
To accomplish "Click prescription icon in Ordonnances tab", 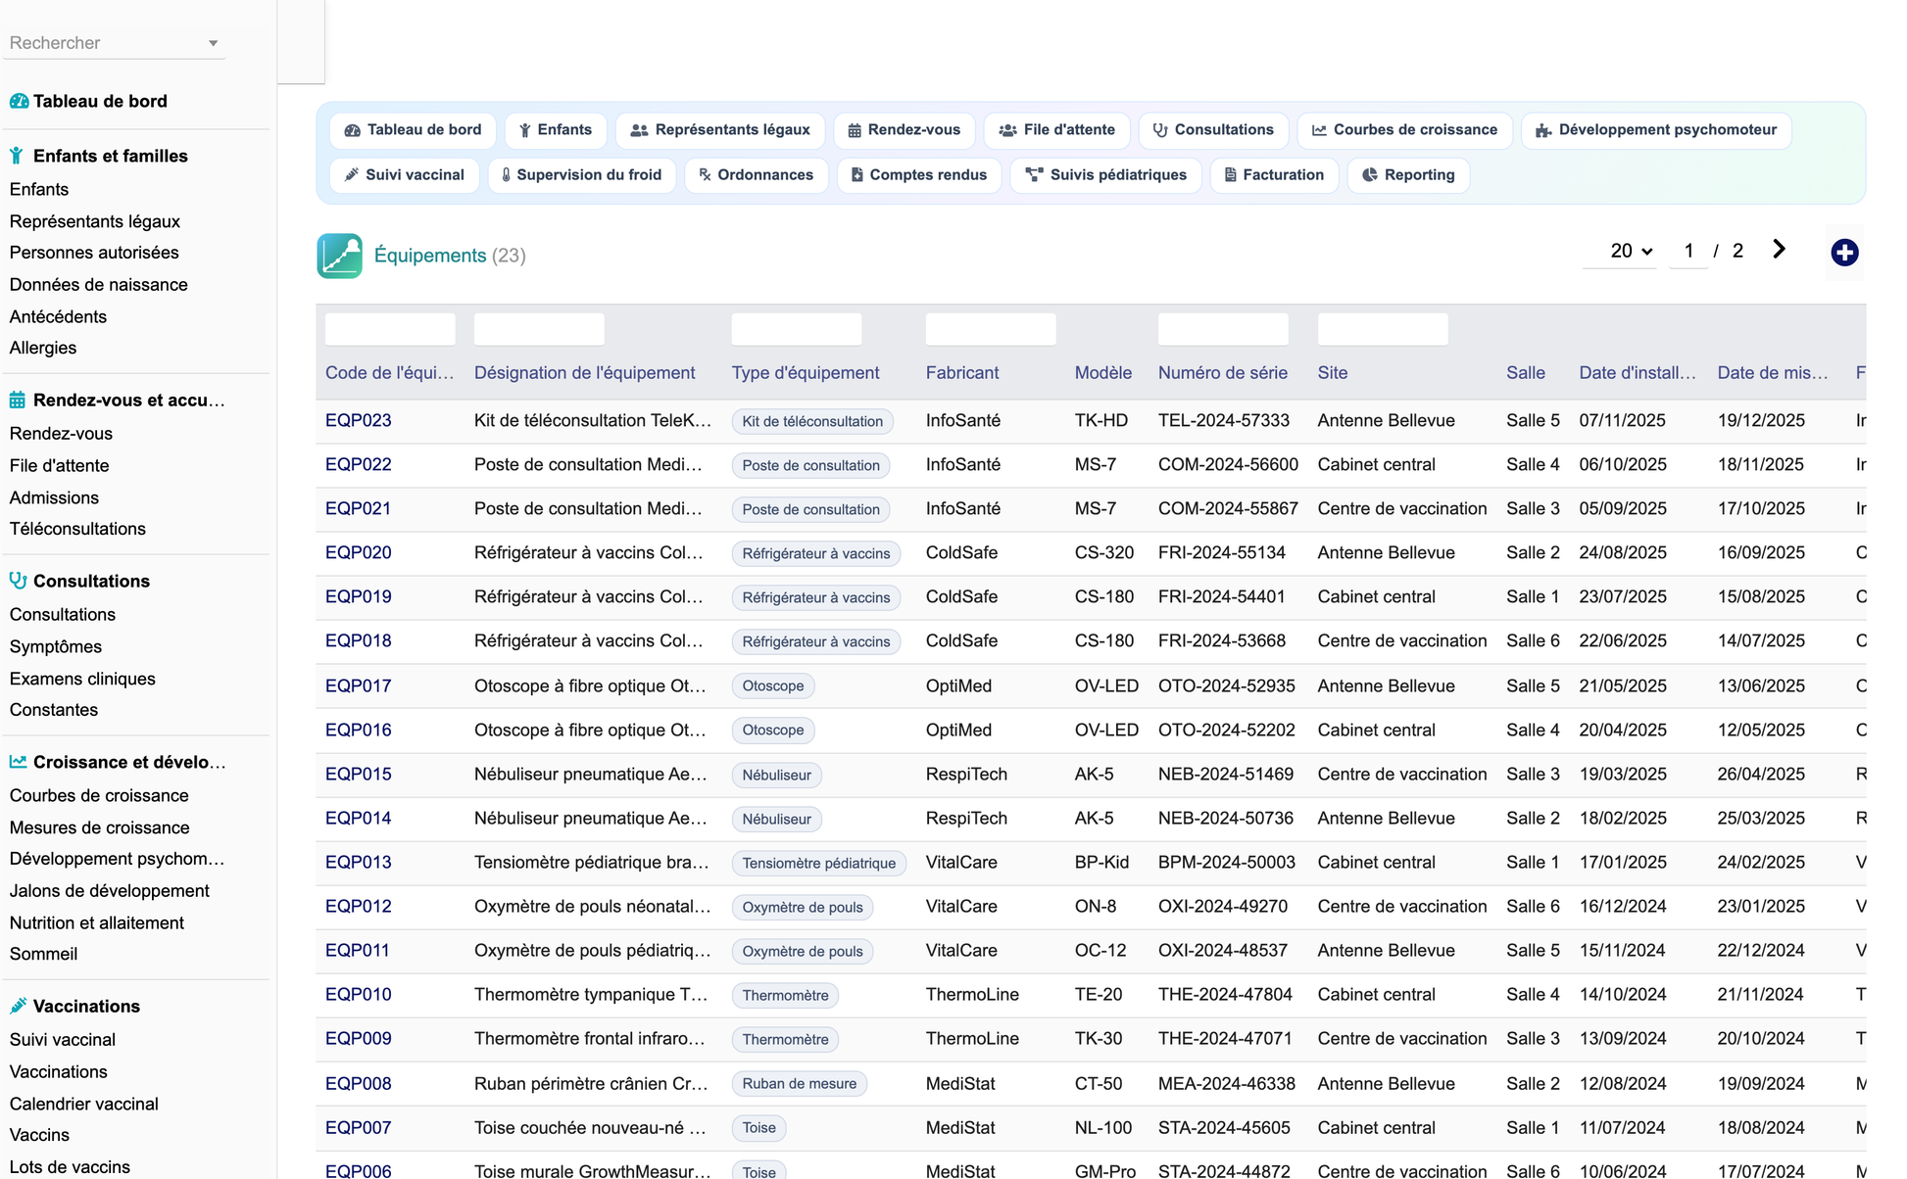I will 705,175.
